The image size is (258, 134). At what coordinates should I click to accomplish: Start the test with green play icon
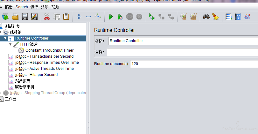pyautogui.click(x=111, y=17)
